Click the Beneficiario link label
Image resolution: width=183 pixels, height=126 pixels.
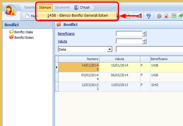tap(66, 33)
